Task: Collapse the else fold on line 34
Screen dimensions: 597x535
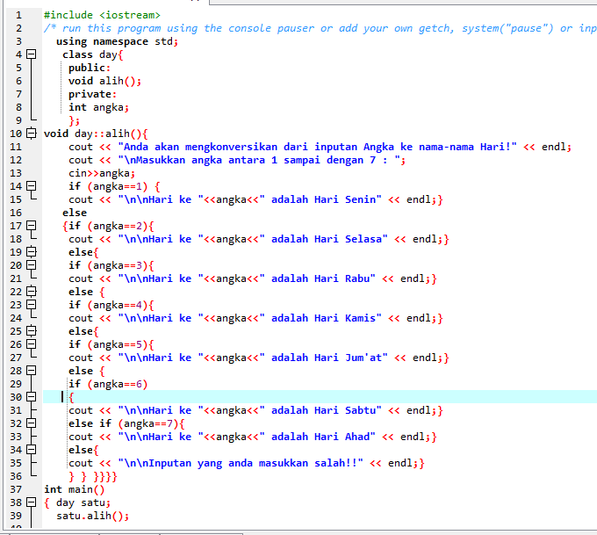Action: tap(32, 450)
